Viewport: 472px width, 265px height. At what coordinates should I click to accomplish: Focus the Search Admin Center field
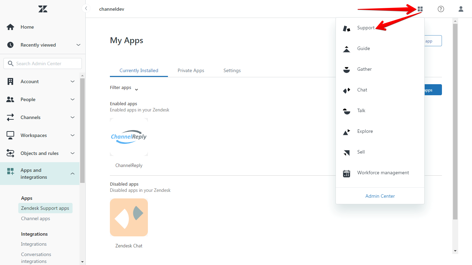pos(43,63)
